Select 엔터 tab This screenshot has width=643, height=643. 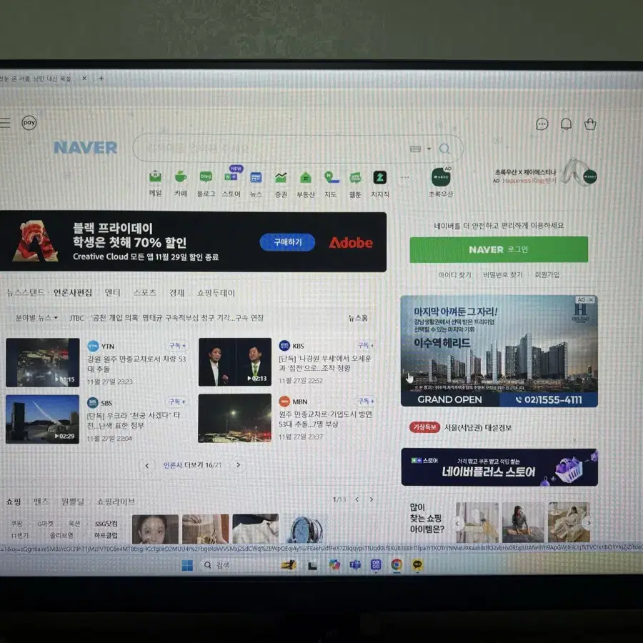[x=112, y=292]
